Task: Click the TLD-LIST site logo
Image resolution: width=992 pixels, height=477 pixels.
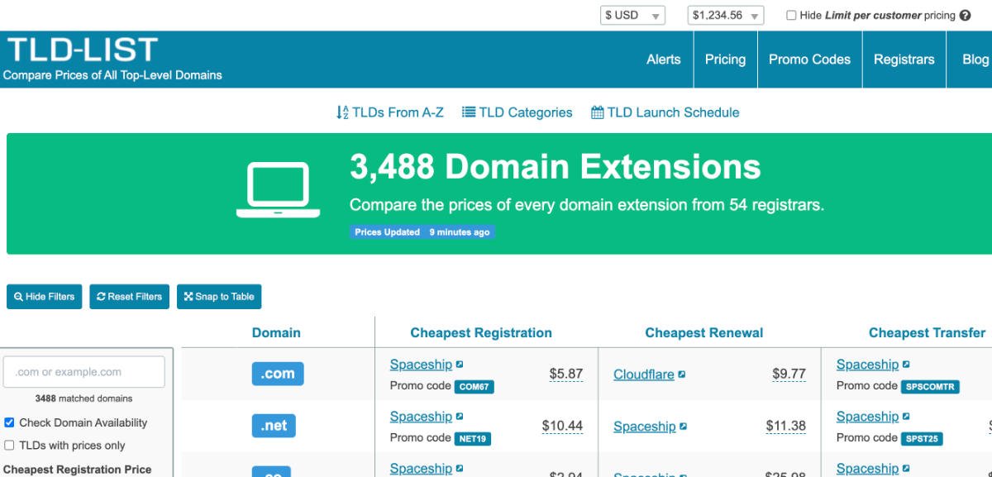Action: (x=82, y=50)
